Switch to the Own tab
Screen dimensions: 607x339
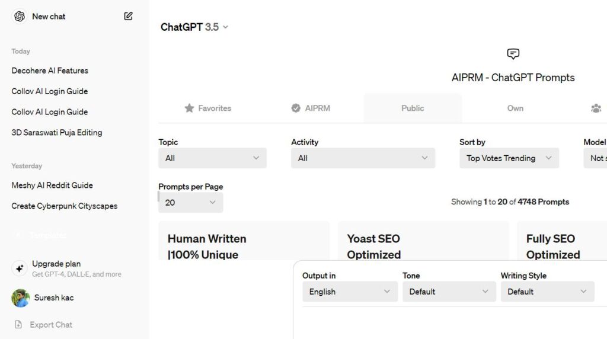tap(515, 108)
